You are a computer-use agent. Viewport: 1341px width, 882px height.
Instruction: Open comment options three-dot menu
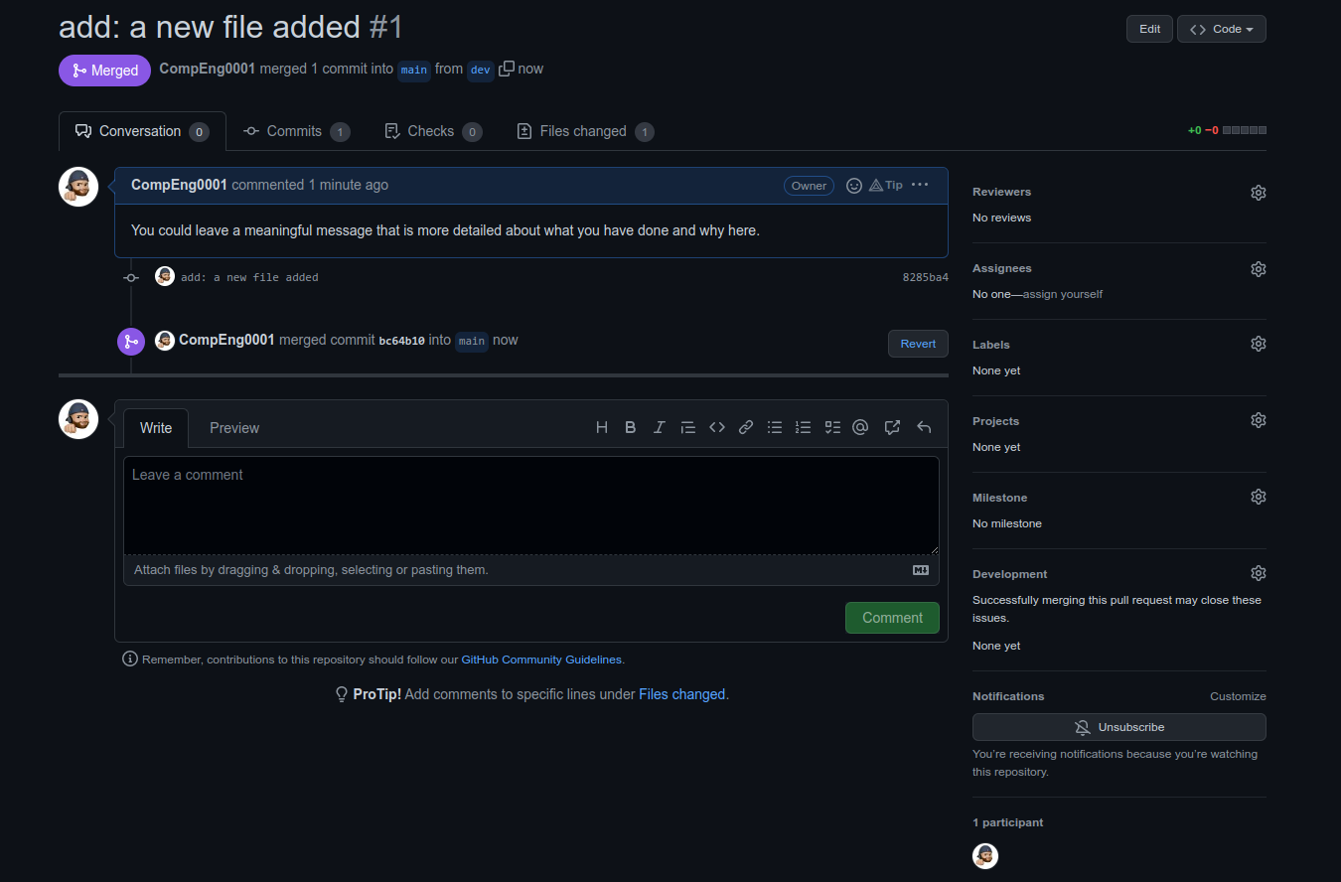920,185
